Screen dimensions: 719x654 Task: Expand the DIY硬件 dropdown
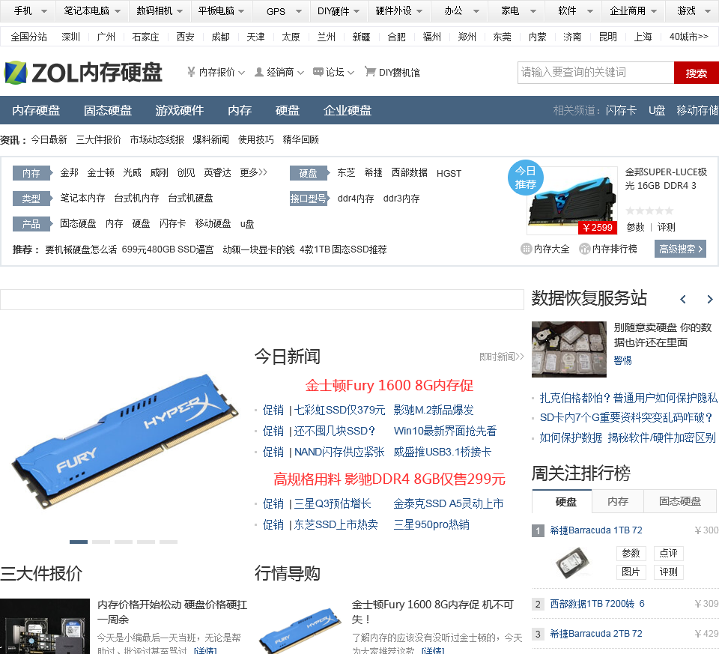point(357,11)
